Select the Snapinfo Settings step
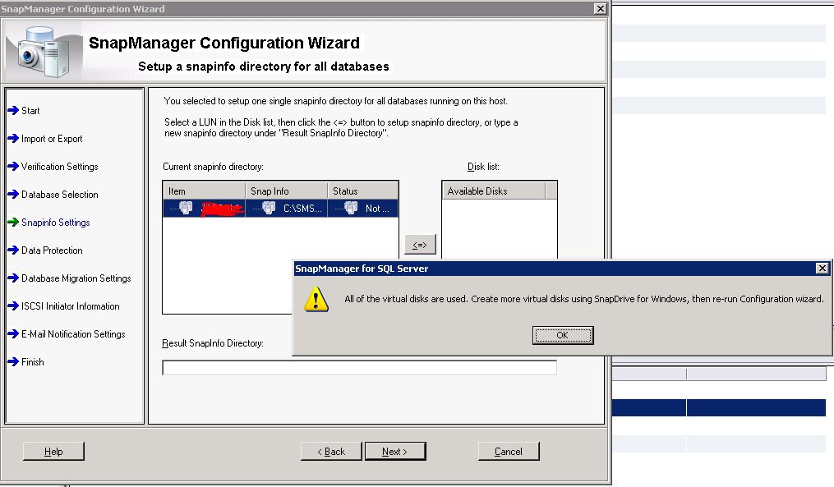 point(55,223)
